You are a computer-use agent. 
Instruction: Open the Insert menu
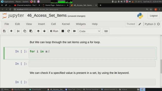42,24
